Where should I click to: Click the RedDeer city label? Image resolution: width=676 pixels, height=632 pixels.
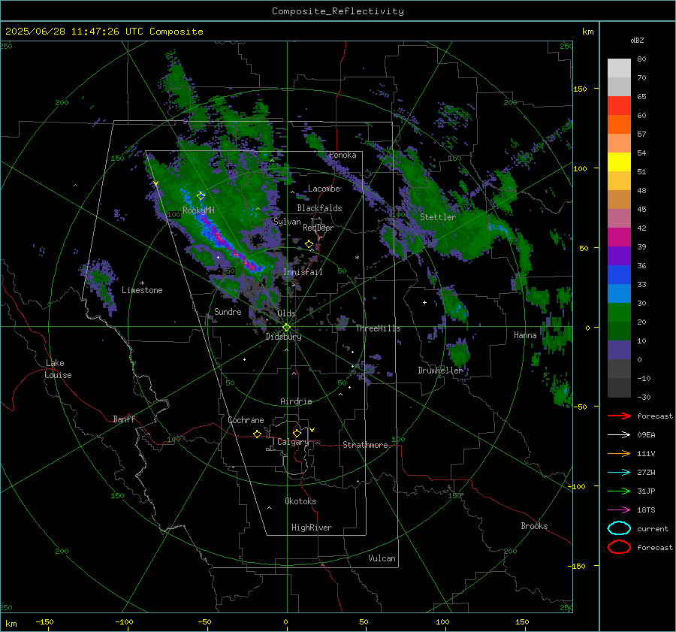pos(318,228)
